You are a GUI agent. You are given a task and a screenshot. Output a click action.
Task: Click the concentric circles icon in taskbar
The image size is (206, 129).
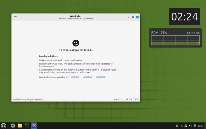pos(13,125)
